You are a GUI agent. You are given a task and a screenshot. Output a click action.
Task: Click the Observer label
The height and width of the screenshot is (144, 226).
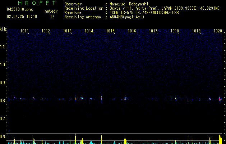[73, 4]
